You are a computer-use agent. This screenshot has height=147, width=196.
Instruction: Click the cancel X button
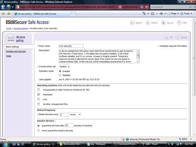click(x=178, y=37)
